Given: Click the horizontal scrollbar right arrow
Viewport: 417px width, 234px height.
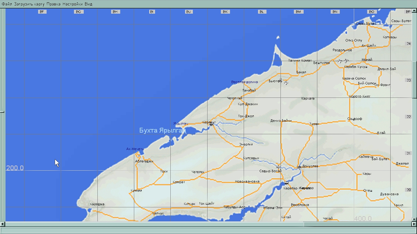Looking at the screenshot, I should pos(414,224).
